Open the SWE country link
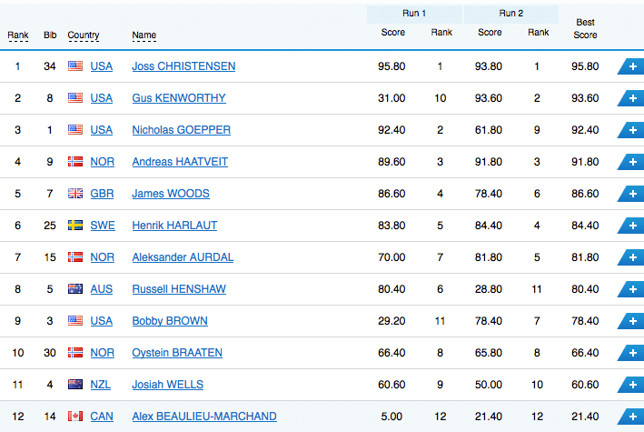644x432 pixels. click(x=103, y=226)
